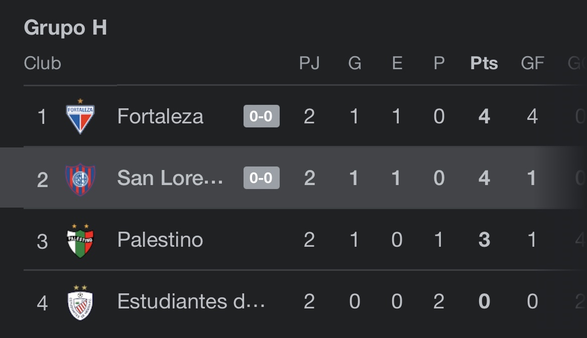Click the Club column header
Image resolution: width=587 pixels, height=338 pixels.
pyautogui.click(x=42, y=63)
